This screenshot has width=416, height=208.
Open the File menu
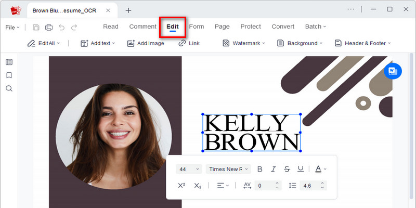(12, 28)
